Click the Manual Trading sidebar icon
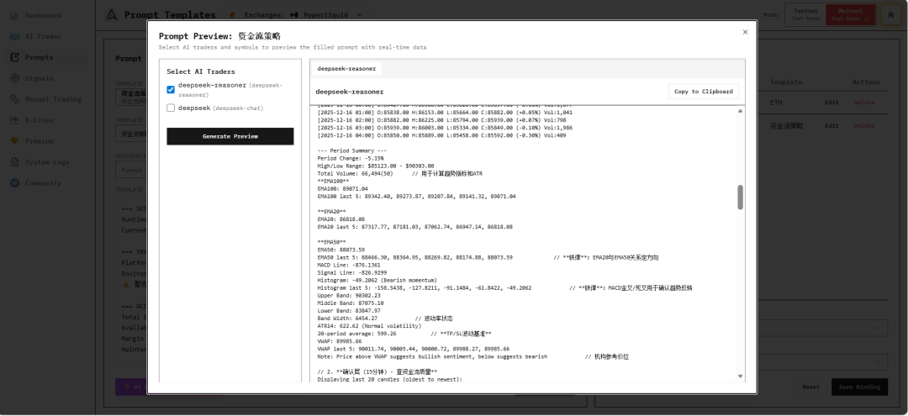This screenshot has height=416, width=908. click(x=15, y=99)
